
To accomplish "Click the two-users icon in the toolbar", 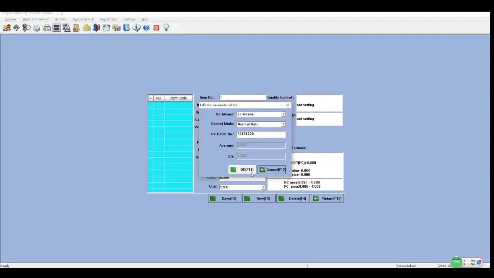I will tap(7, 28).
